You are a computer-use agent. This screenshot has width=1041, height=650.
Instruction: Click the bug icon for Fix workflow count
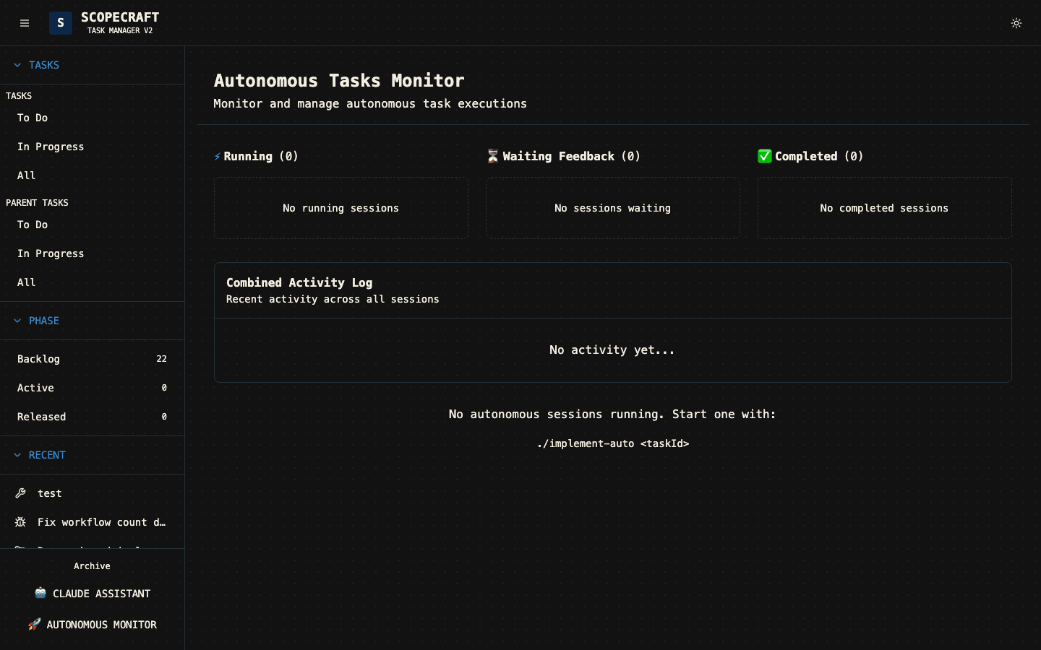point(21,522)
